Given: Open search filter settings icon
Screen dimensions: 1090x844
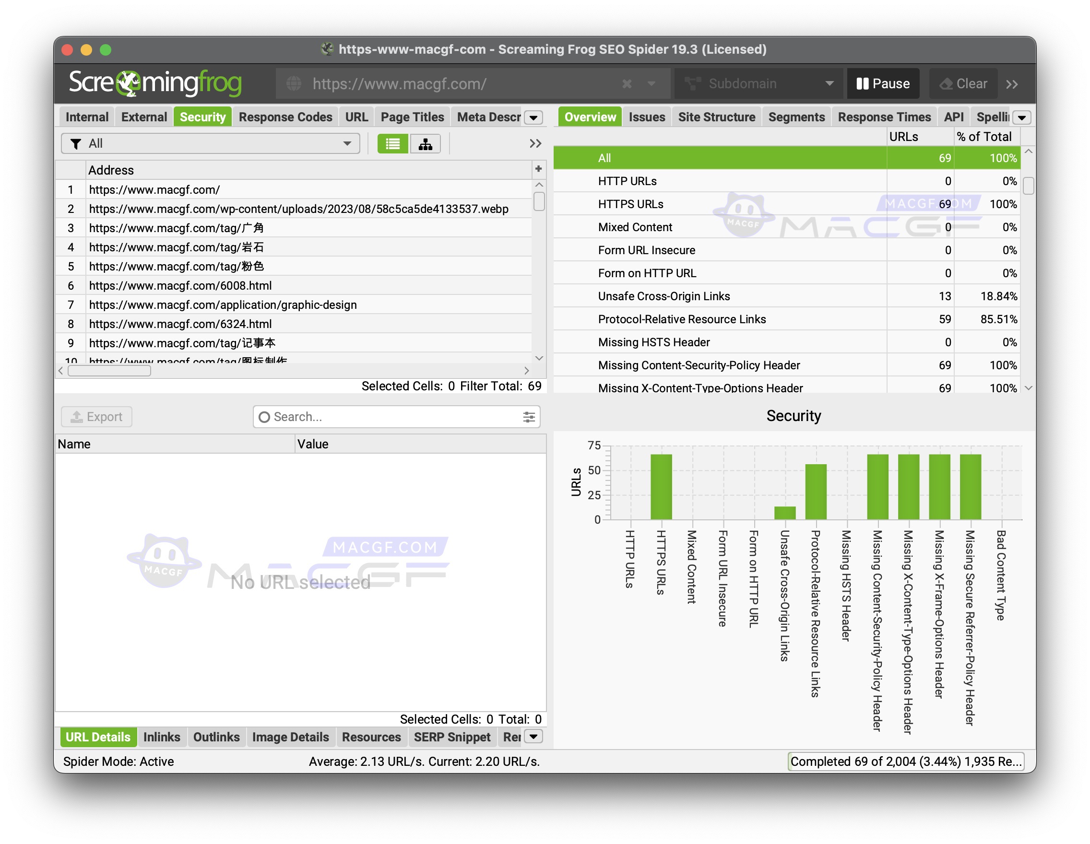Looking at the screenshot, I should (x=529, y=417).
